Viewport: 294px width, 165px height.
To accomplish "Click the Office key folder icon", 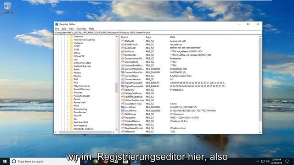I will (x=71, y=53).
